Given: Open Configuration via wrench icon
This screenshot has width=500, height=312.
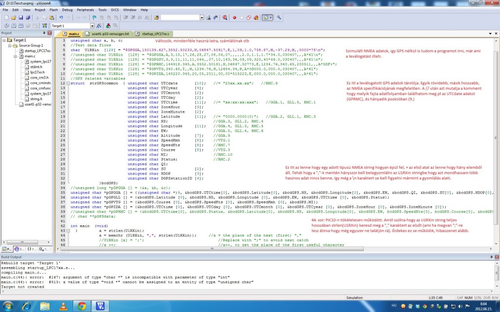Looking at the screenshot, I should (279, 18).
